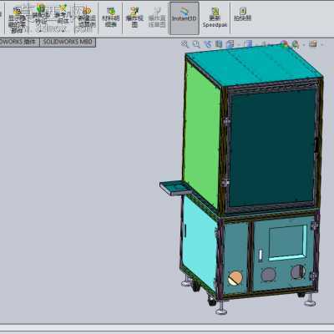
Task: Toggle the Instant3D button
Action: 185,18
